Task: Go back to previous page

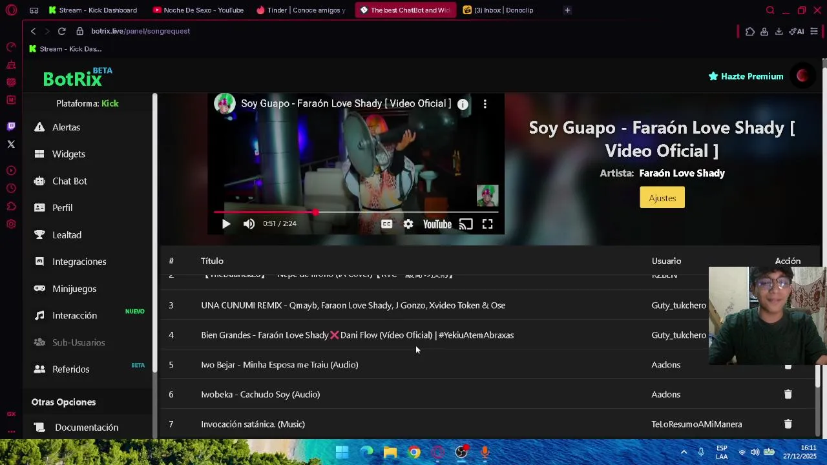Action: click(x=33, y=31)
